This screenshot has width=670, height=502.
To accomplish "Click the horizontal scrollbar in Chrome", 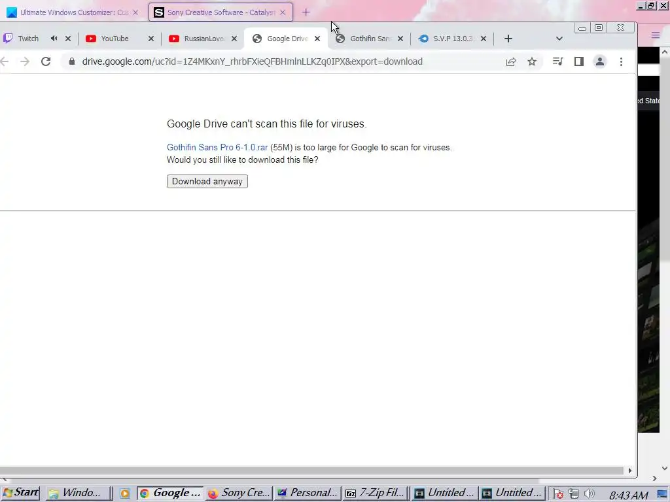I will coord(312,471).
